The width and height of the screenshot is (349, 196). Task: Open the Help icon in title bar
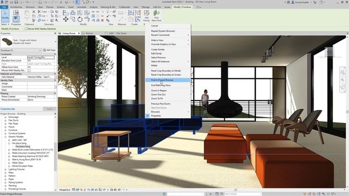(x=321, y=2)
